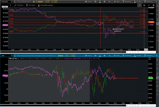Zoom in on the EUR/USD chart

click(x=133, y=52)
